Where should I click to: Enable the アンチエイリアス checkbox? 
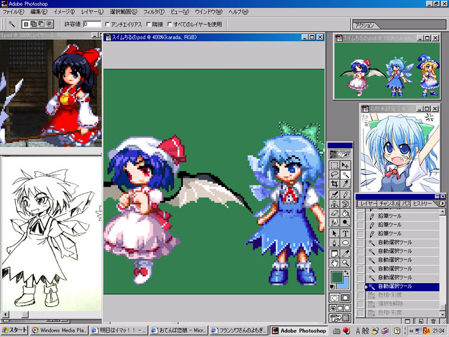[108, 24]
